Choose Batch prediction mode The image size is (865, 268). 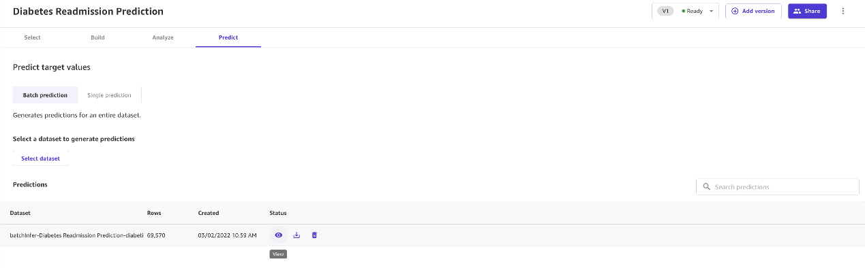(x=45, y=95)
